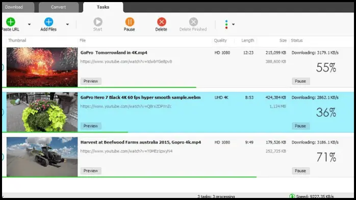Click the Tomorrowland green progress bar
The image size is (356, 200).
99,87
